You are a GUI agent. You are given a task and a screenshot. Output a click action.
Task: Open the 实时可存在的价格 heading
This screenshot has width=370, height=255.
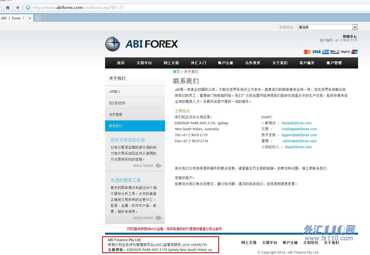coord(128,140)
